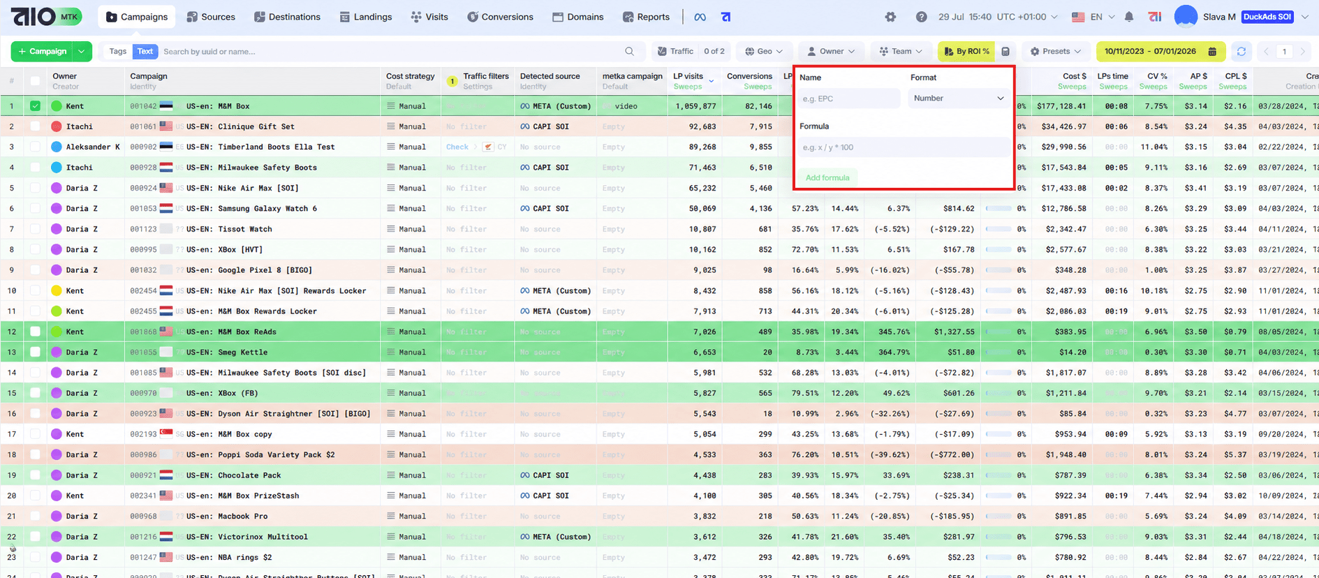The height and width of the screenshot is (578, 1319).
Task: Click the US flag in Nike Air Max [SOI] row
Action: (x=166, y=188)
